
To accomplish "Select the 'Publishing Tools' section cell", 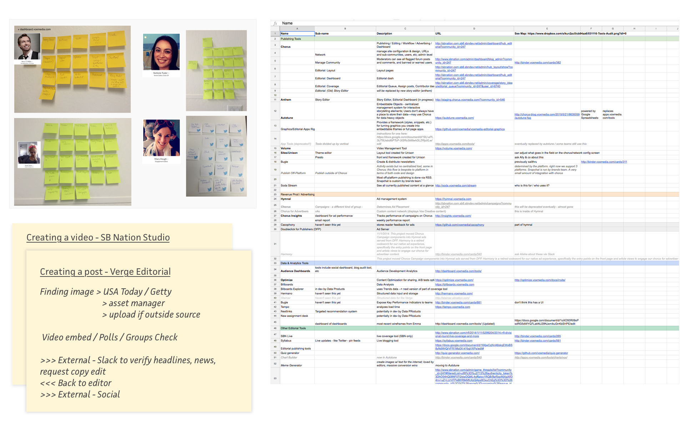I will click(297, 39).
